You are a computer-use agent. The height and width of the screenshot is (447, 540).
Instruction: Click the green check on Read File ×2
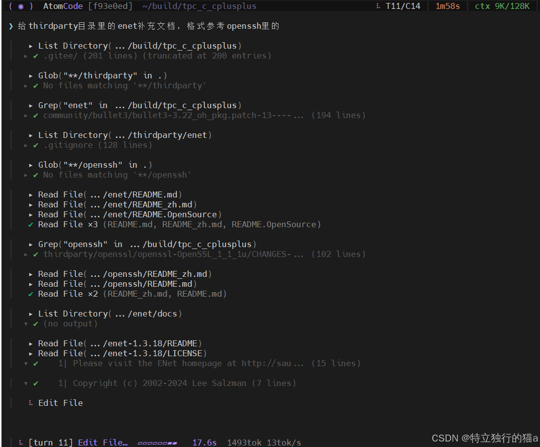31,294
